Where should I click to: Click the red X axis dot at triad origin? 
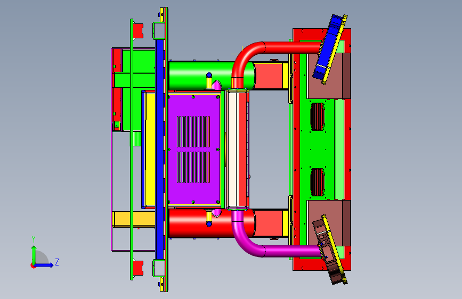coord(33,265)
